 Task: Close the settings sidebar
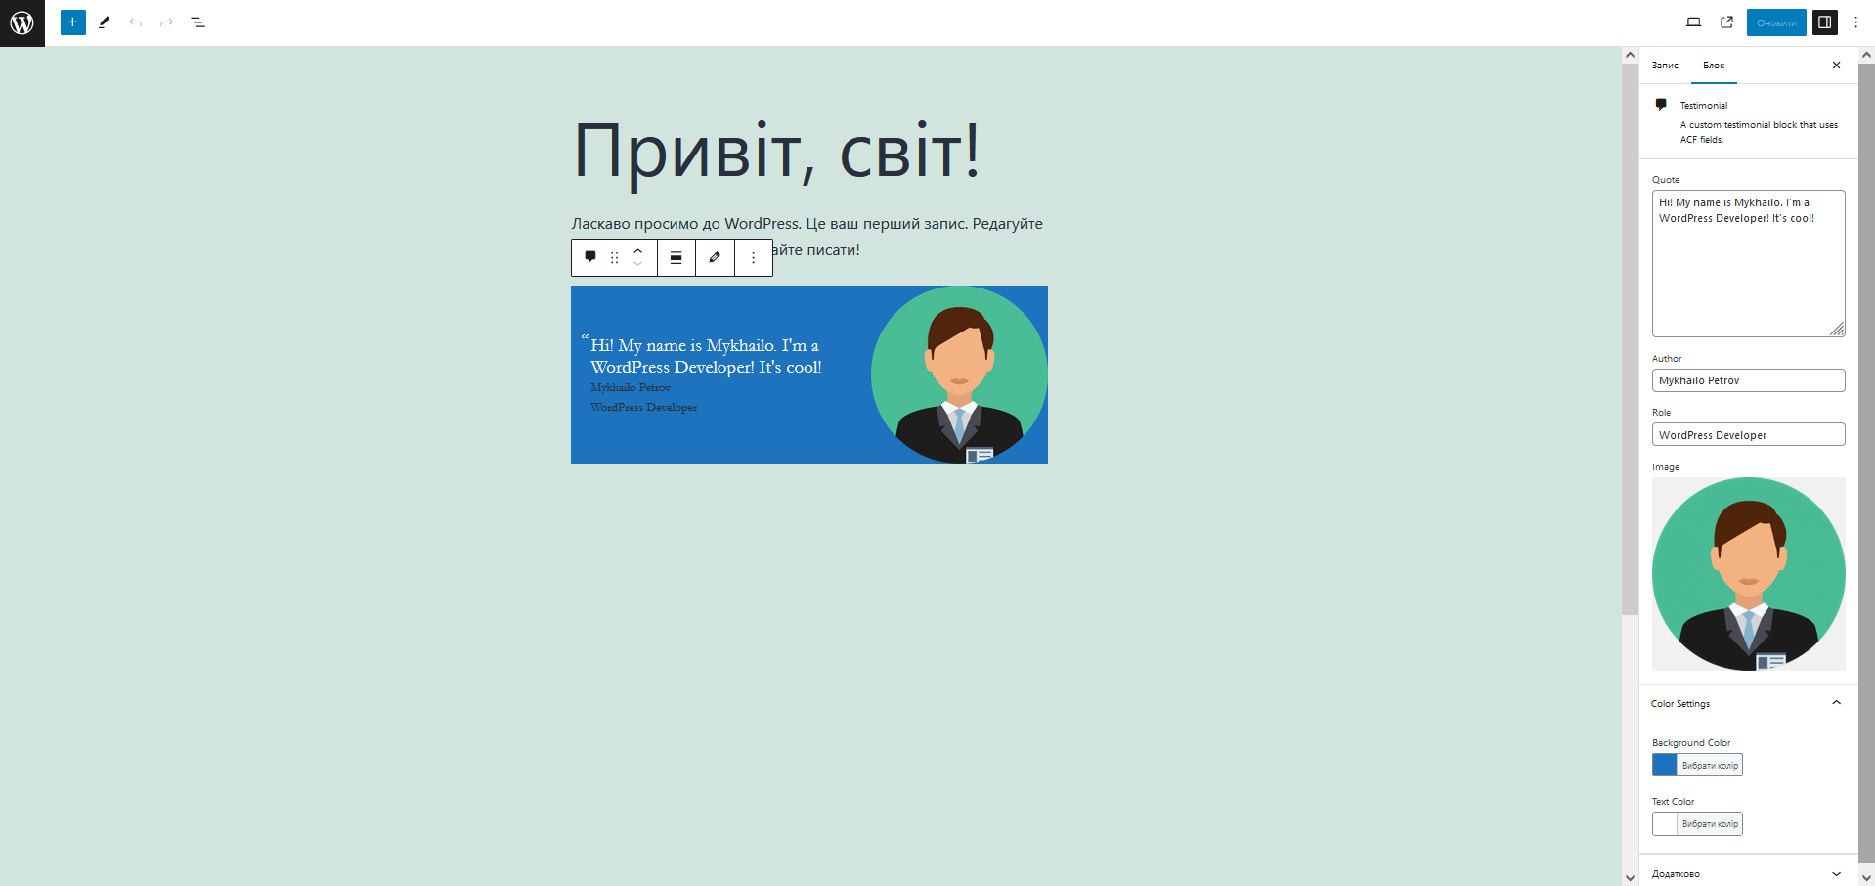click(x=1836, y=66)
